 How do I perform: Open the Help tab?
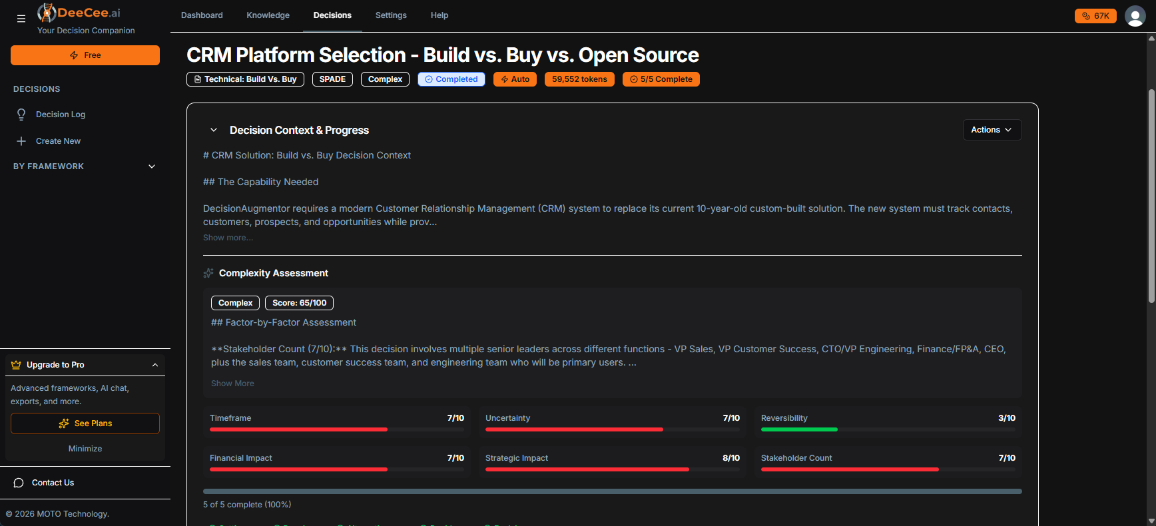[439, 15]
